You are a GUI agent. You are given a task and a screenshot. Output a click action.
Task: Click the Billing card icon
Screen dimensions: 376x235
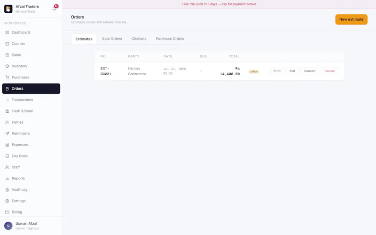(x=7, y=212)
